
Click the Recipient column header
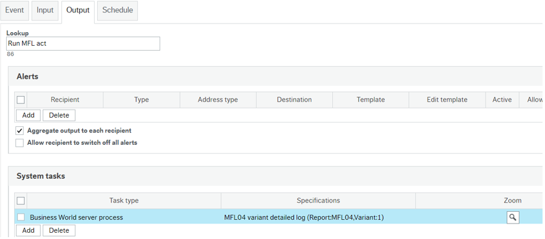click(65, 100)
